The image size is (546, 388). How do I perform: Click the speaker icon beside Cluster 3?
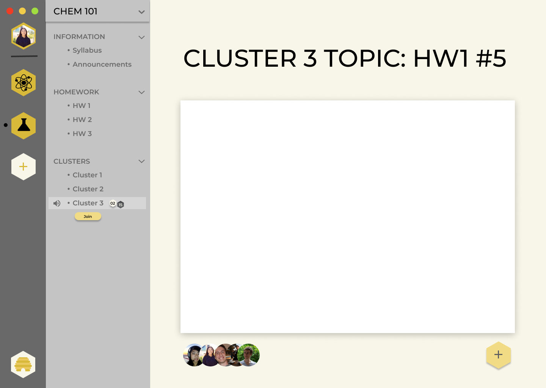pyautogui.click(x=57, y=203)
